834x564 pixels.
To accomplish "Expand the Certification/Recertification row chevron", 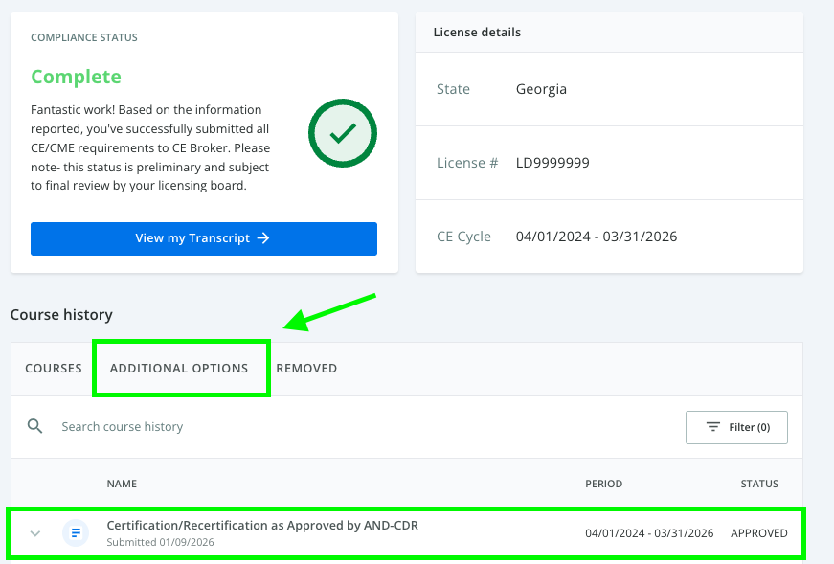I will point(35,533).
